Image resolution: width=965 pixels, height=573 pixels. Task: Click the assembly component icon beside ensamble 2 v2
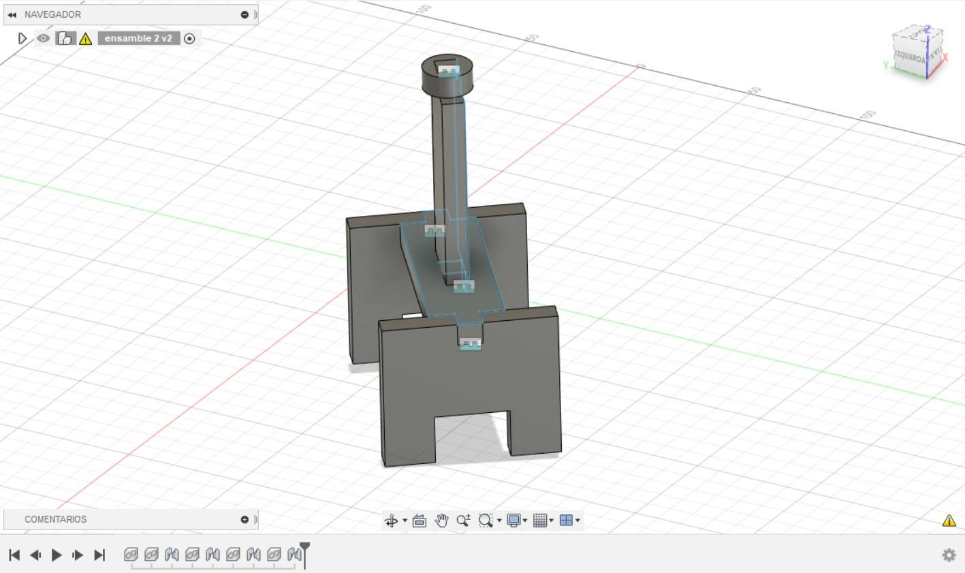(x=65, y=39)
